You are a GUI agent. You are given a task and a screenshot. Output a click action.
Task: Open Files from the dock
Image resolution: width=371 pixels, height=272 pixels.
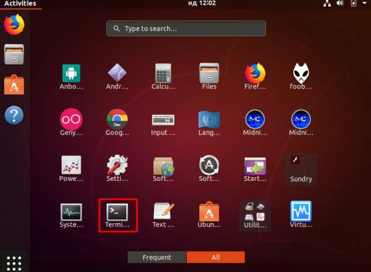14,55
